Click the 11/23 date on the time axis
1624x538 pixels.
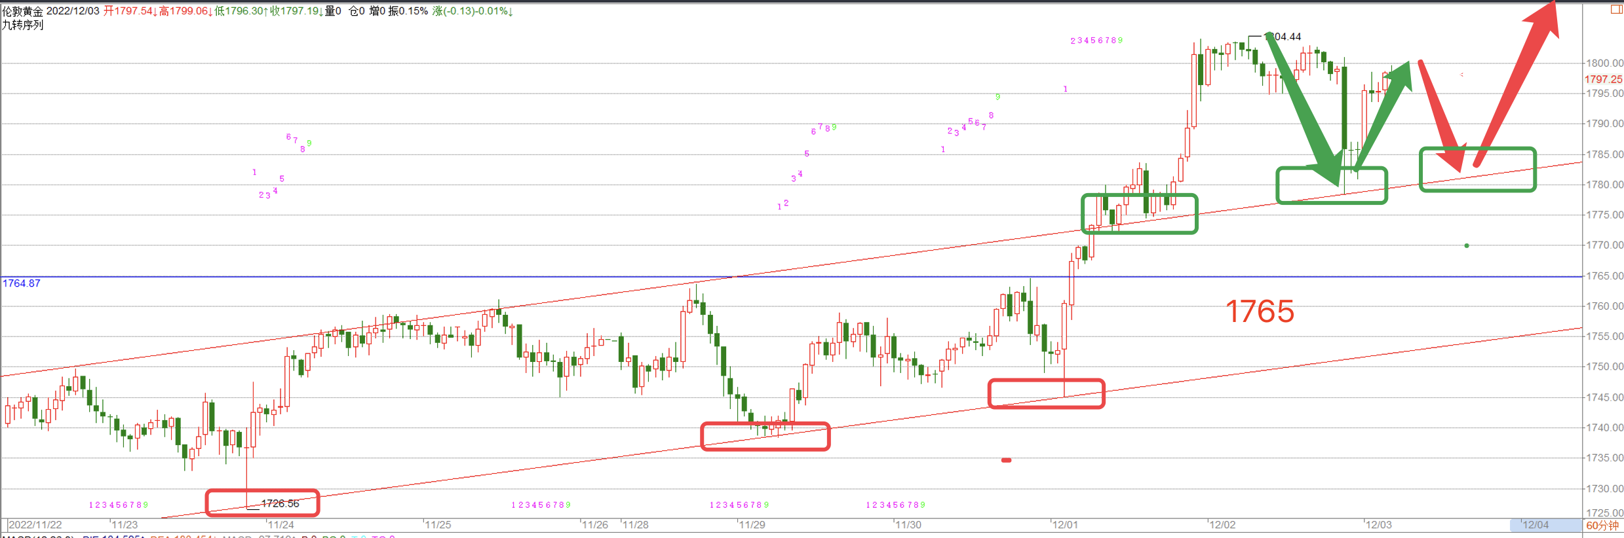tap(125, 525)
